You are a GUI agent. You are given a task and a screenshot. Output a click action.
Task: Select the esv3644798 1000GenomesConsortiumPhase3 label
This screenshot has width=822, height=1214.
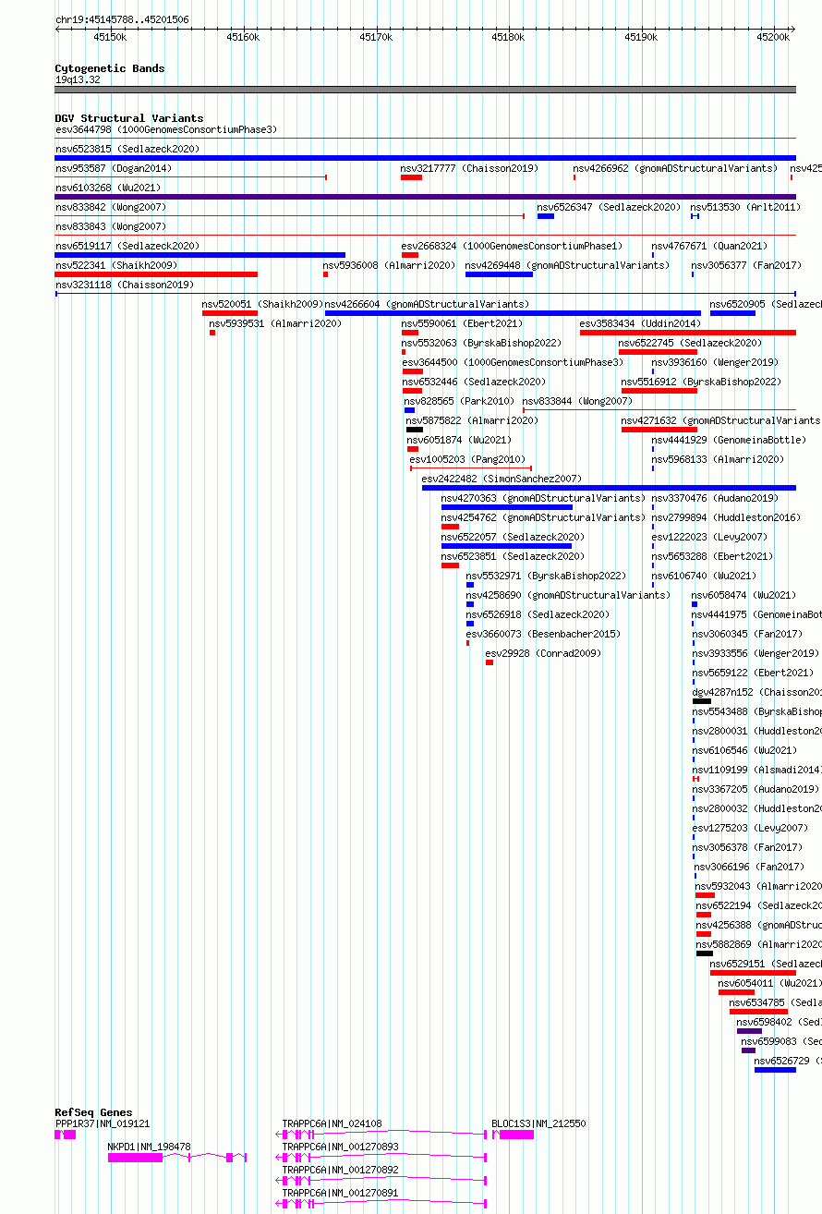[x=166, y=129]
